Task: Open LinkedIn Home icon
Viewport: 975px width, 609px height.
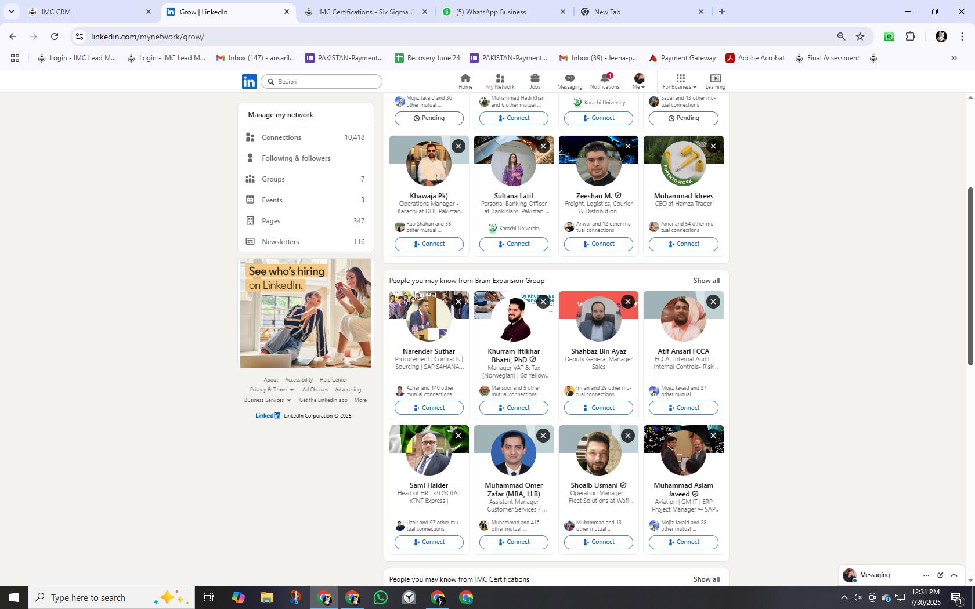Action: coord(465,81)
